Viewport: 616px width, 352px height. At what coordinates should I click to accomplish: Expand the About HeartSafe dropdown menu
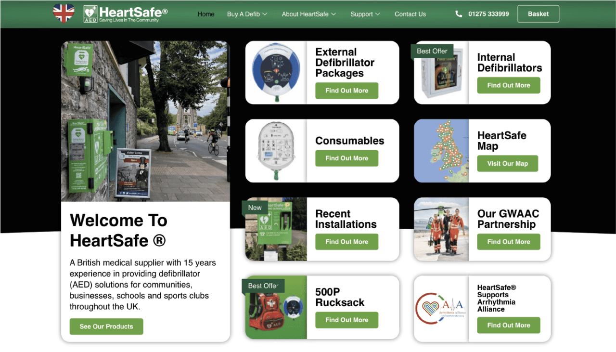tap(309, 14)
